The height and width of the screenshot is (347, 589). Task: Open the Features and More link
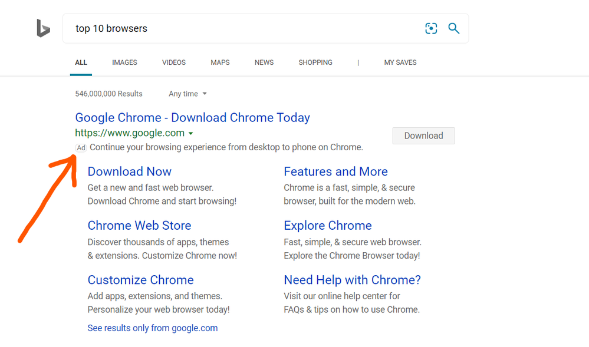pos(335,171)
